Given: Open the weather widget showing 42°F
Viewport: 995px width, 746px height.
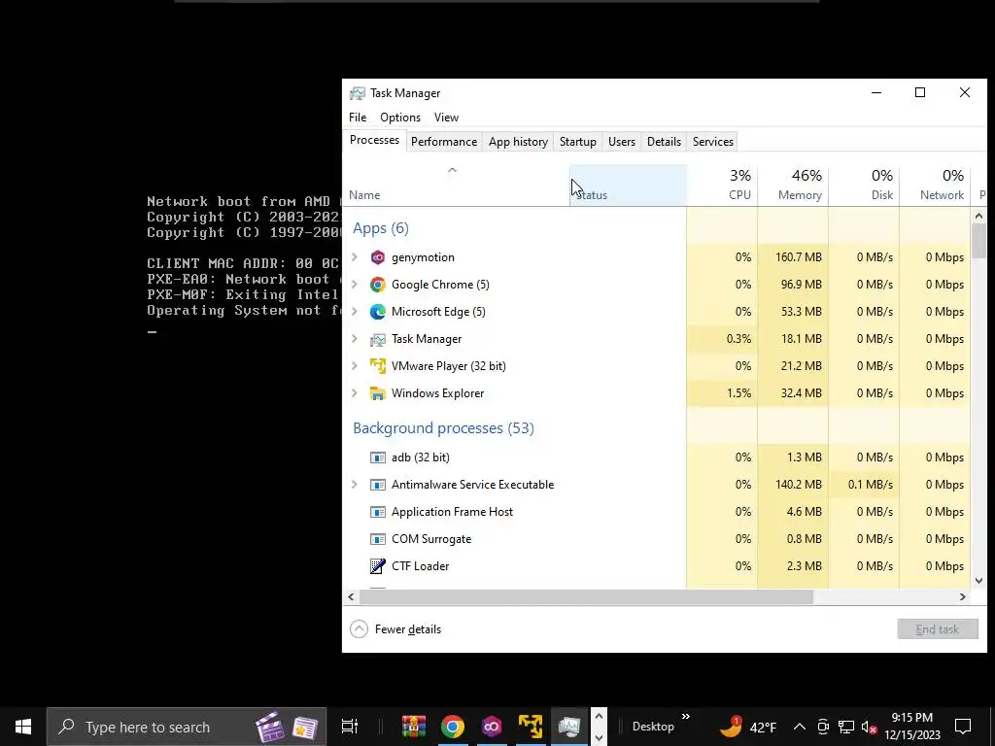Looking at the screenshot, I should (x=747, y=727).
